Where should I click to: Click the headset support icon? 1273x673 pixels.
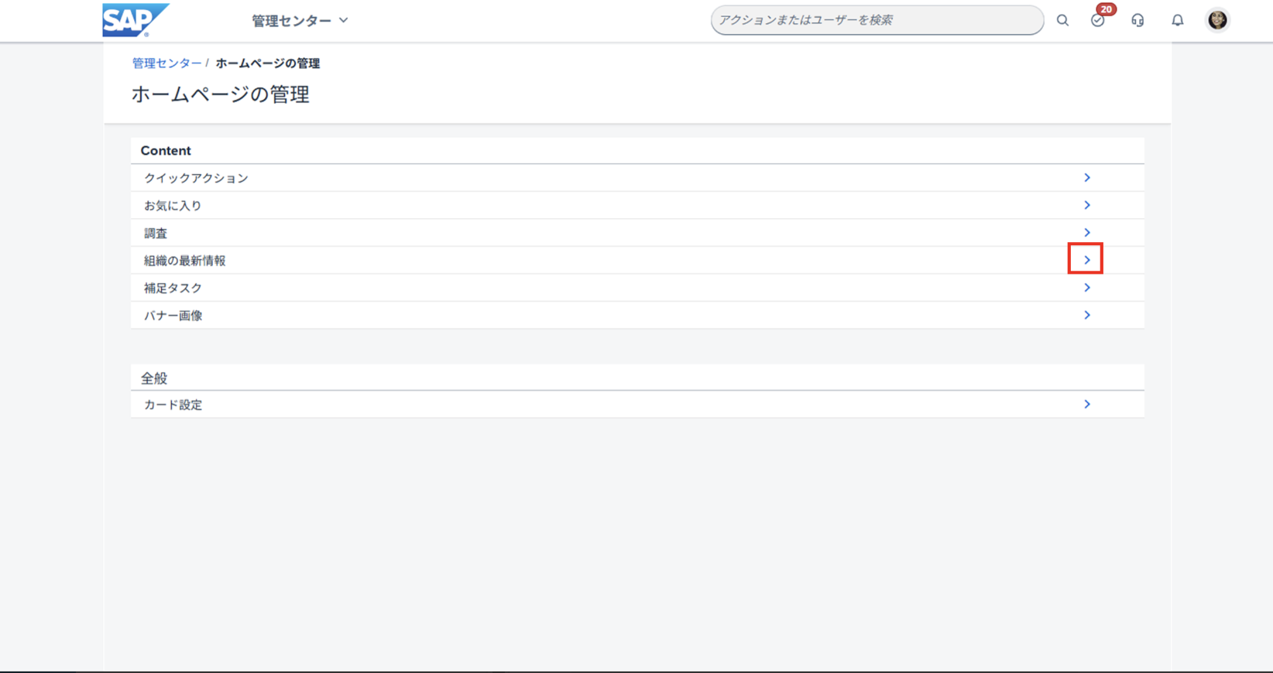click(x=1137, y=20)
